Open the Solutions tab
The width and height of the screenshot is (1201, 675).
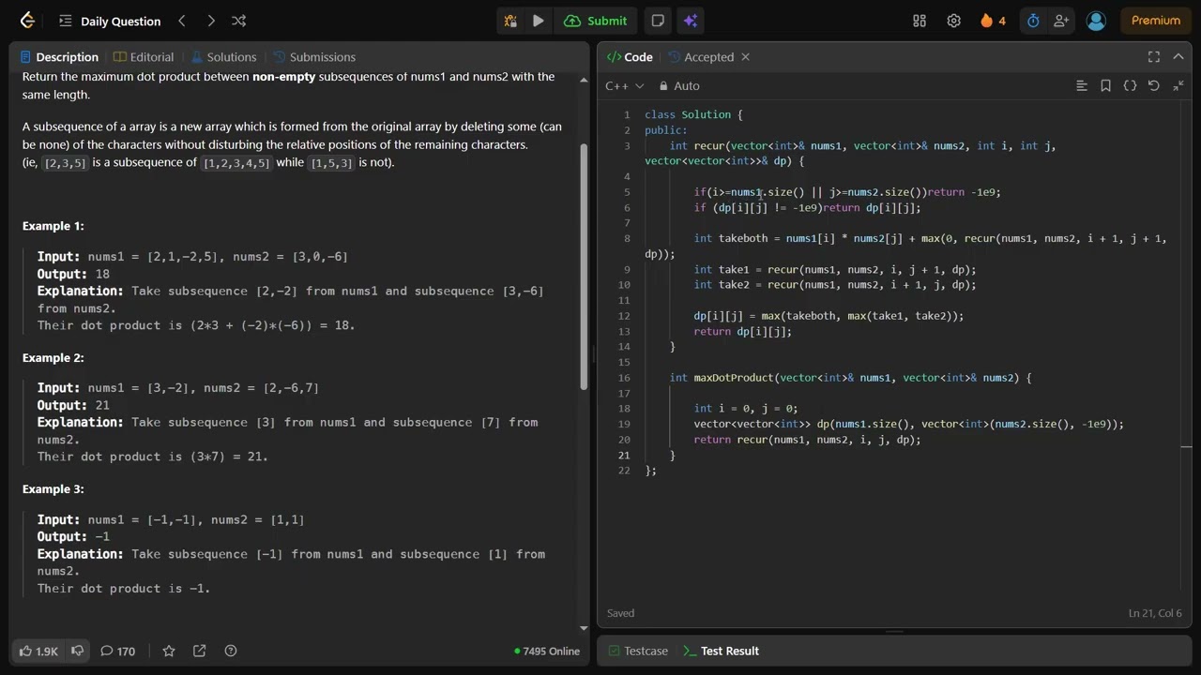[x=223, y=57]
